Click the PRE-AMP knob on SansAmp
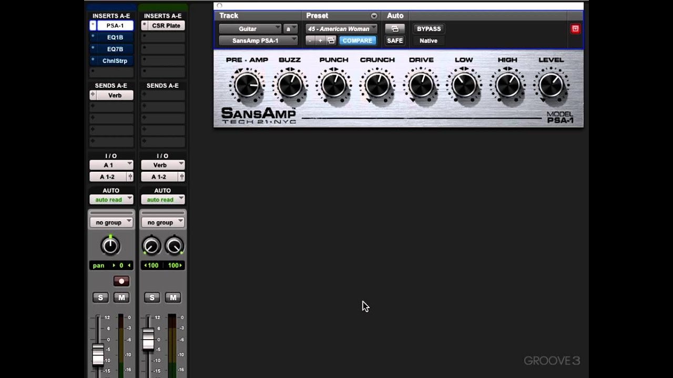This screenshot has width=673, height=378. click(x=247, y=85)
